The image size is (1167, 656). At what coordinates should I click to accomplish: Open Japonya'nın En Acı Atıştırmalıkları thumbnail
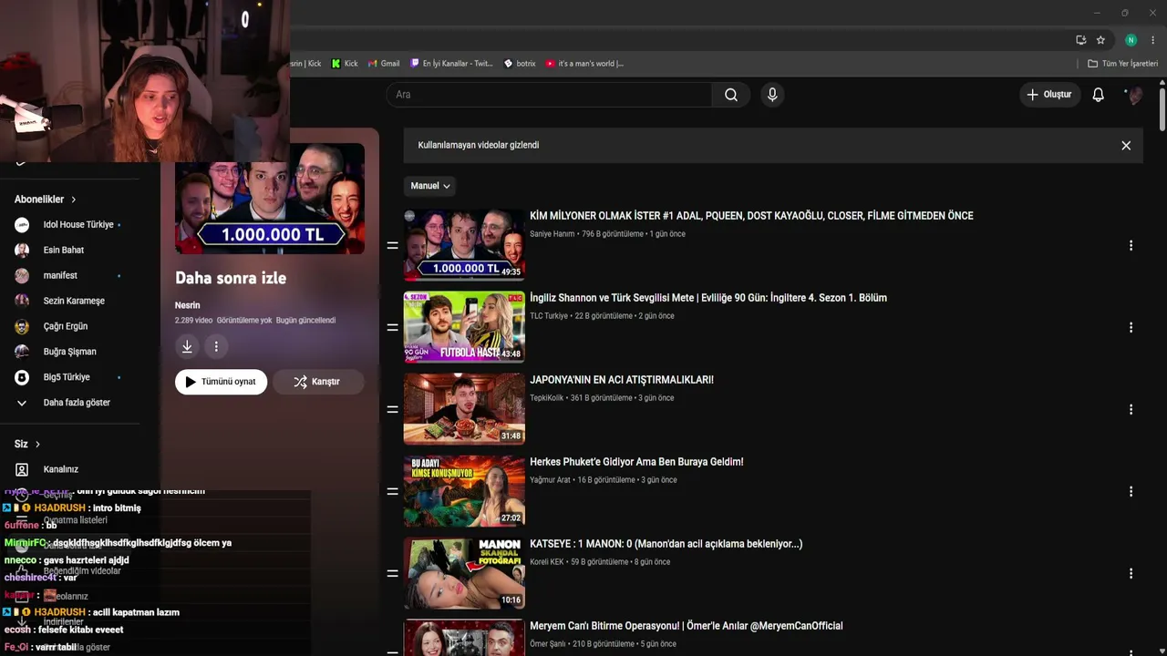click(x=464, y=409)
